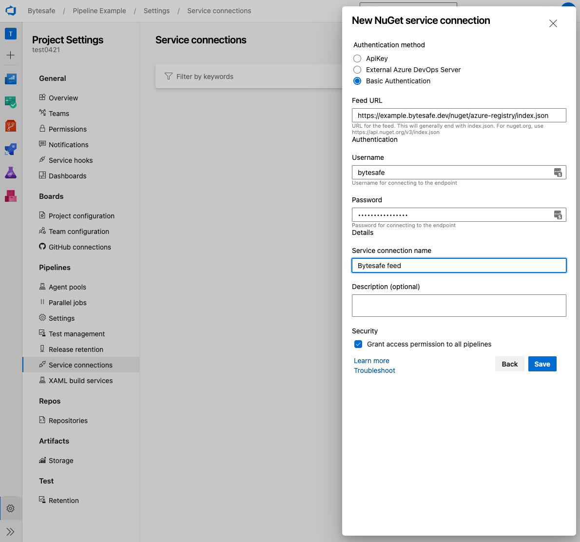Close the New NuGet service connection panel

click(x=553, y=23)
